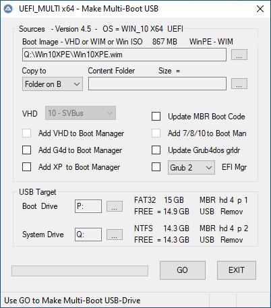
Task: Click the Content Folder input field
Action: coord(157,84)
